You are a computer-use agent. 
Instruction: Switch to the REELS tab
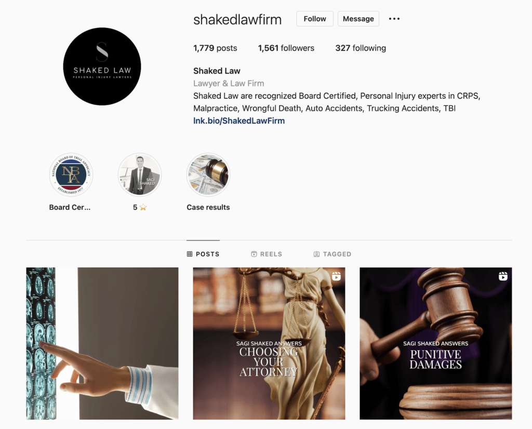pos(267,254)
